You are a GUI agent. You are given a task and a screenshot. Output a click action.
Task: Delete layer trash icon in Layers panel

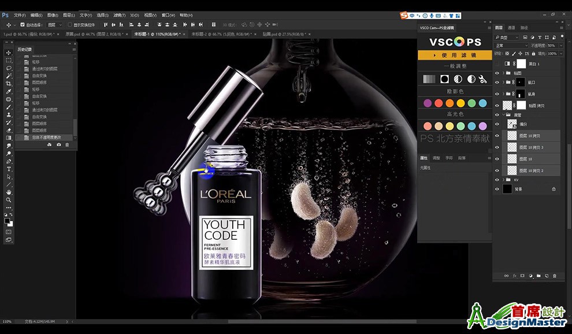(555, 276)
